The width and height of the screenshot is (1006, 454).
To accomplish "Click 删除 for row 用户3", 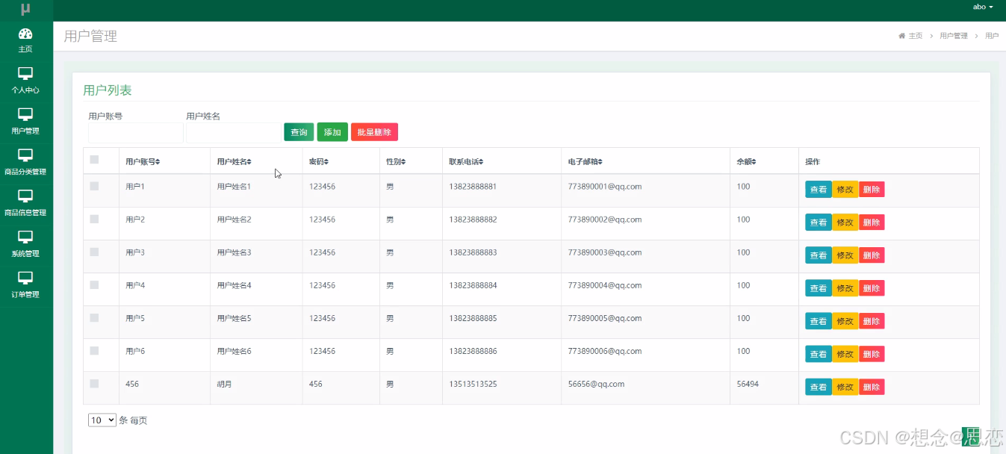I will (872, 255).
